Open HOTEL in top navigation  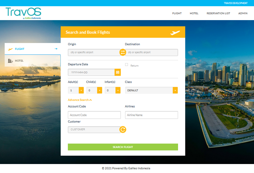194,14
